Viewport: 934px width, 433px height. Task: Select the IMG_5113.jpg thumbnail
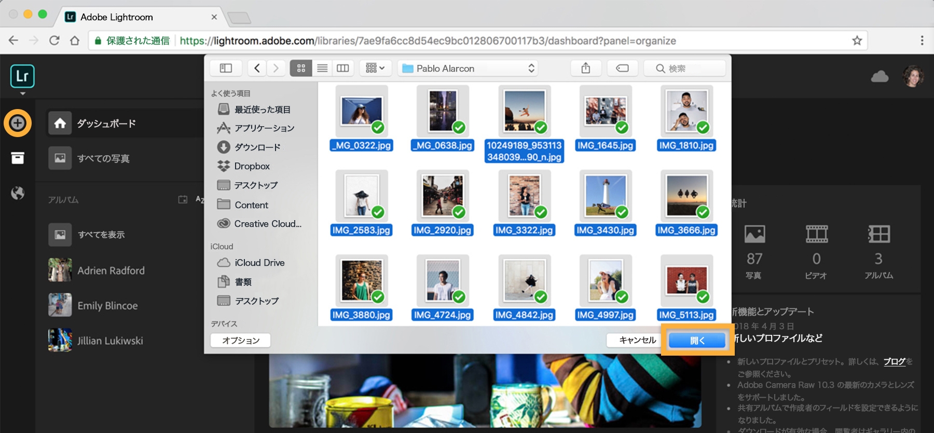686,280
